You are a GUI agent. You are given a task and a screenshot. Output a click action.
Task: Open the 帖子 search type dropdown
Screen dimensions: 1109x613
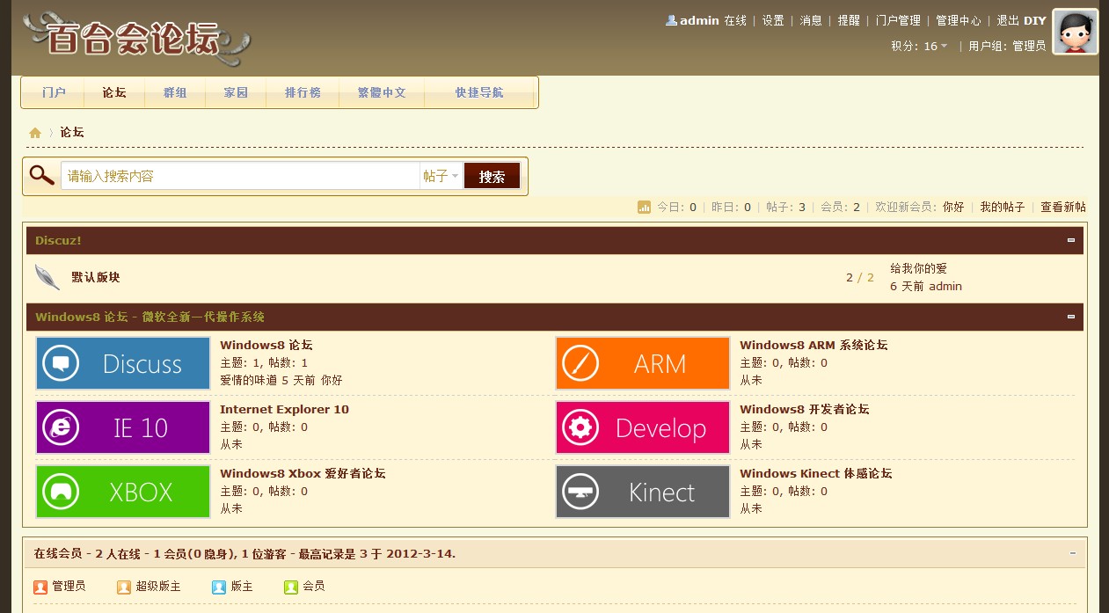[x=441, y=176]
